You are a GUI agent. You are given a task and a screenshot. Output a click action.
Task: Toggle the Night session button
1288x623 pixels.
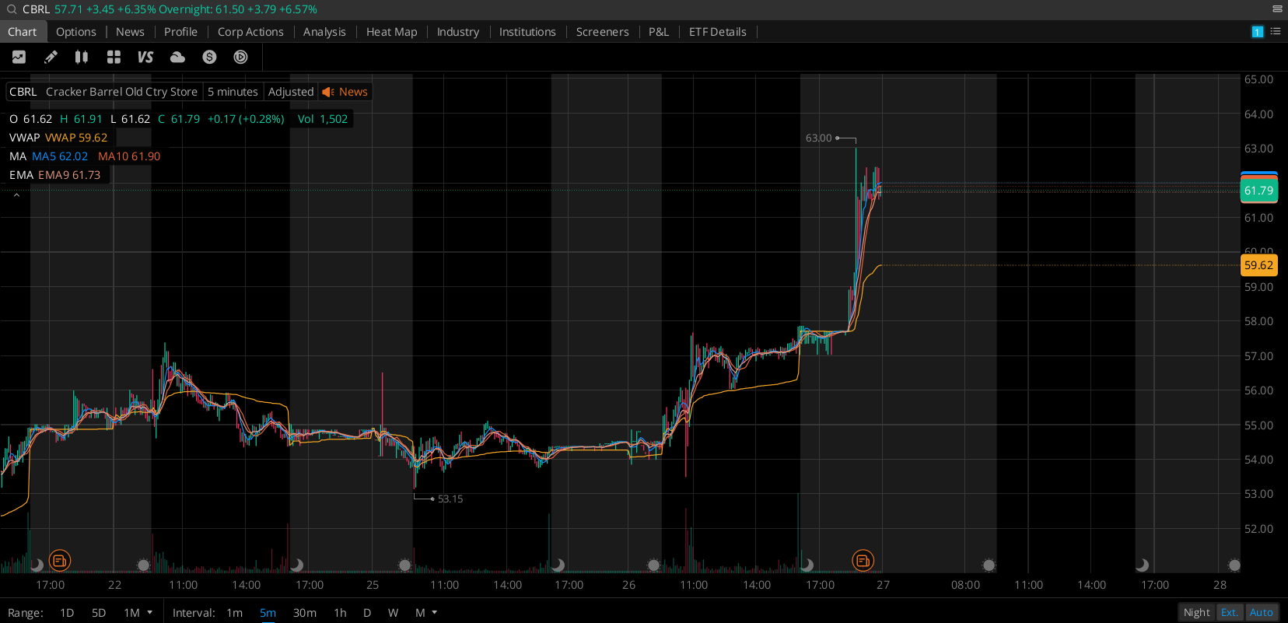(1196, 612)
